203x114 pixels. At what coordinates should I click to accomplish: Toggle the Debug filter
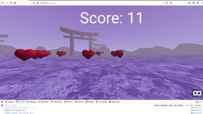click(x=180, y=105)
